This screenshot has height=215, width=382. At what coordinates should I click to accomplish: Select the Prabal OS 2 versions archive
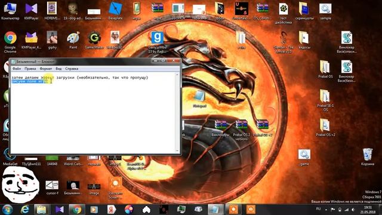pos(241,130)
